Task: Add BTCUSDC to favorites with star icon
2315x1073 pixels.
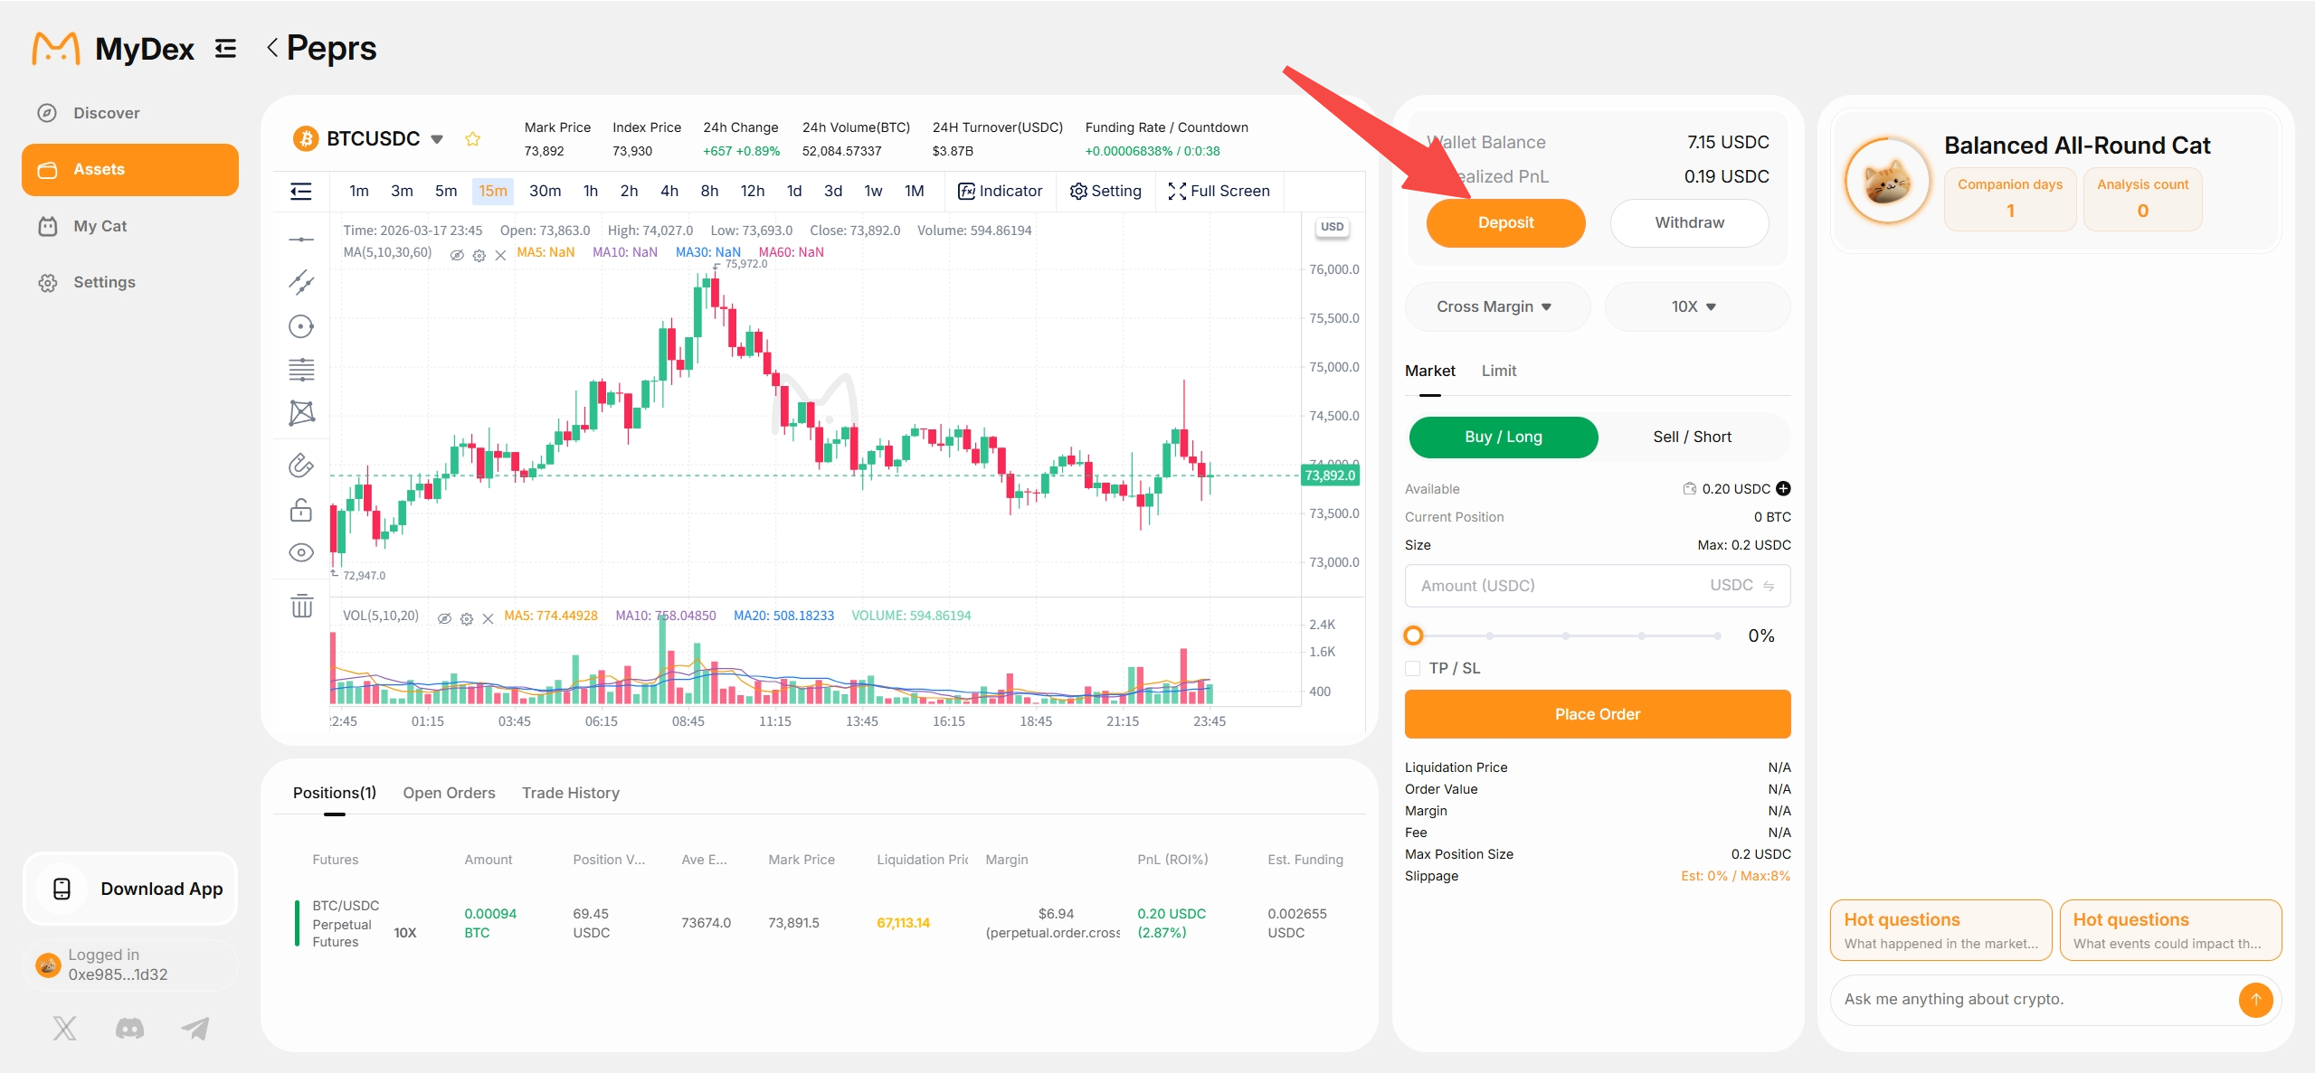Action: click(472, 138)
